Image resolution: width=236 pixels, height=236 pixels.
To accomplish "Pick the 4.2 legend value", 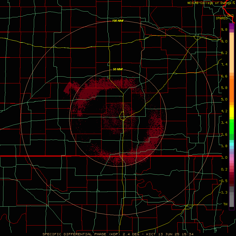I will pos(224,111).
